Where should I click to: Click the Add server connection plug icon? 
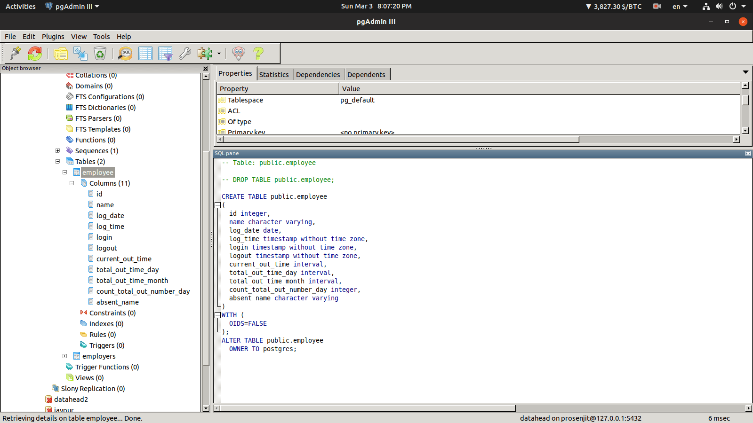16,54
